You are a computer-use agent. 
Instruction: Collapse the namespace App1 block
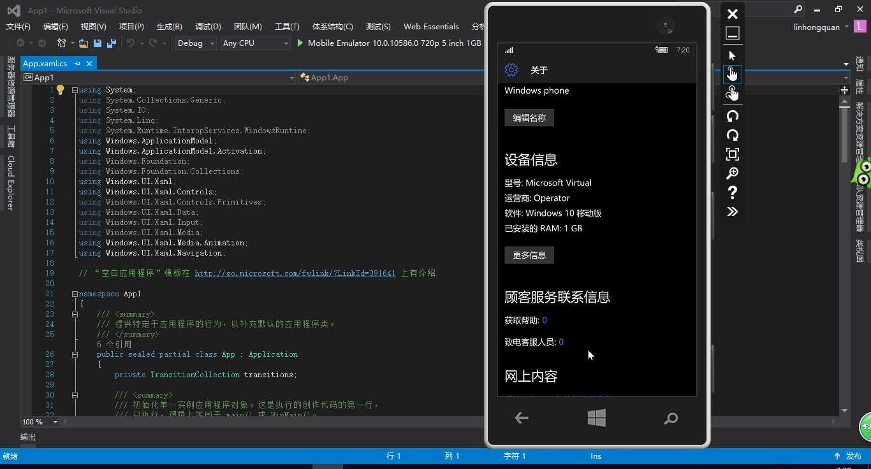pyautogui.click(x=75, y=294)
